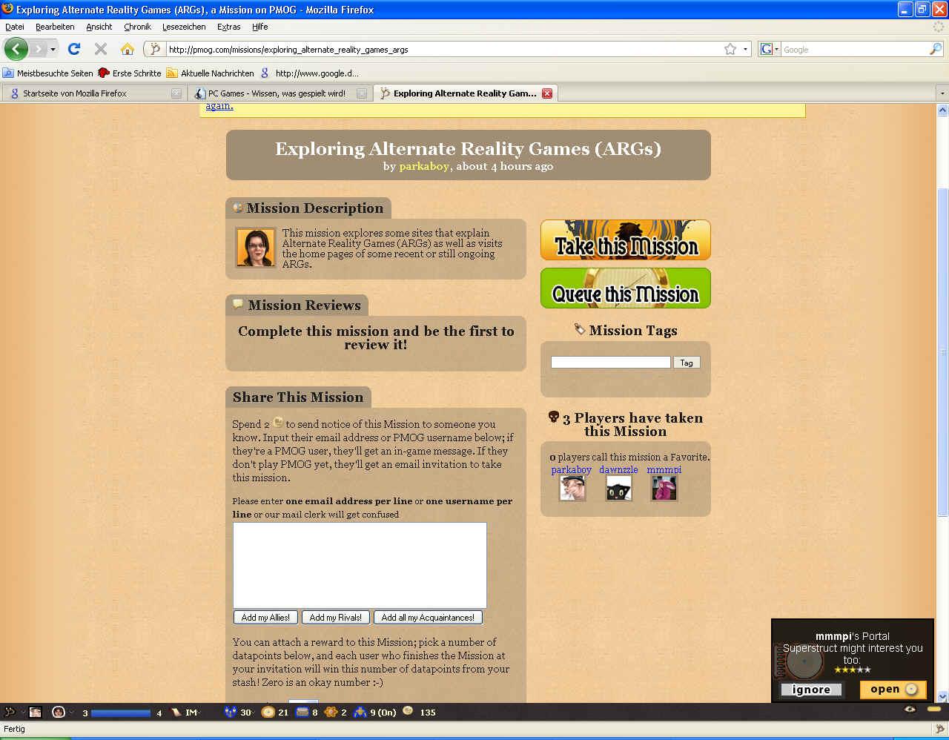
Task: Open the Firefox home page icon
Action: [x=128, y=49]
